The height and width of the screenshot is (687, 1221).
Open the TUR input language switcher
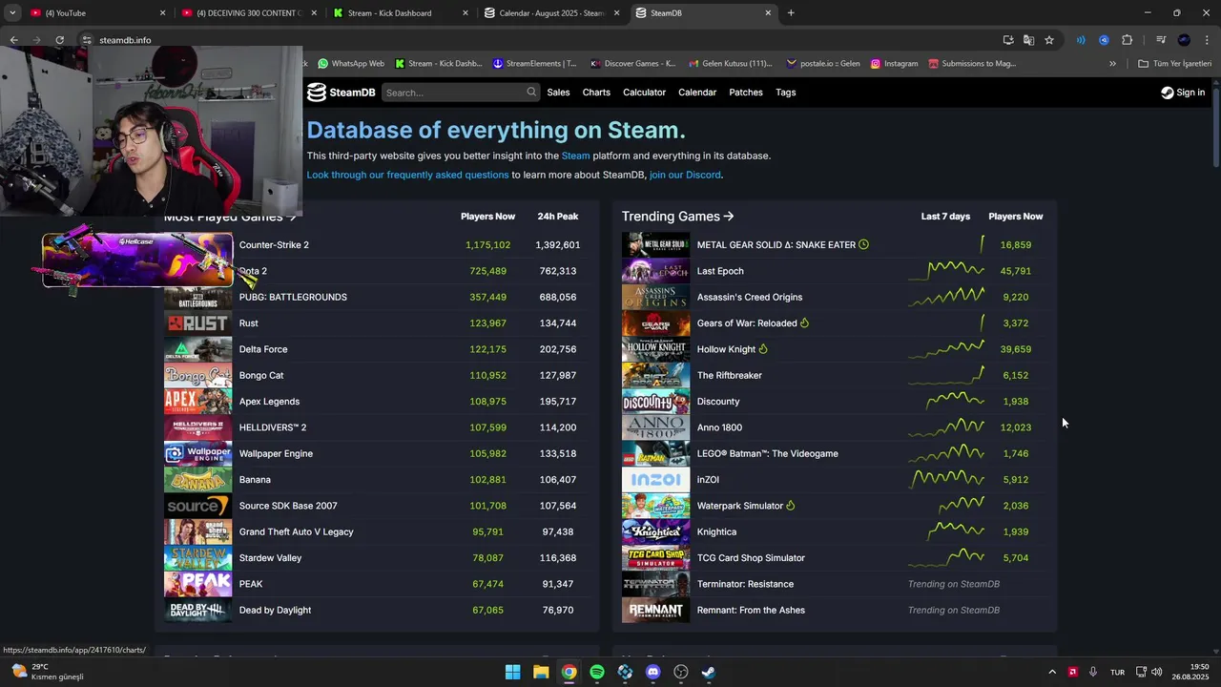(x=1117, y=672)
